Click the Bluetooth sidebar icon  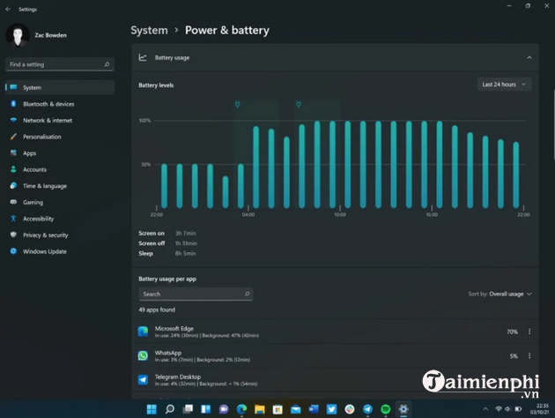tap(13, 104)
